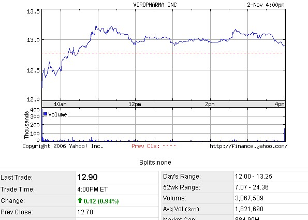Click the change value 0.12 (0.94%)

tap(101, 201)
